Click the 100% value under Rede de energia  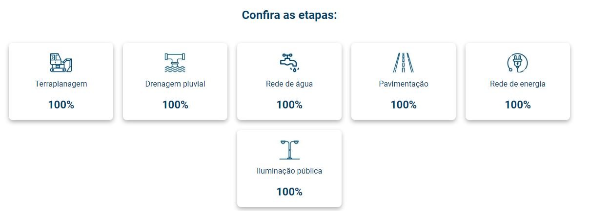518,105
